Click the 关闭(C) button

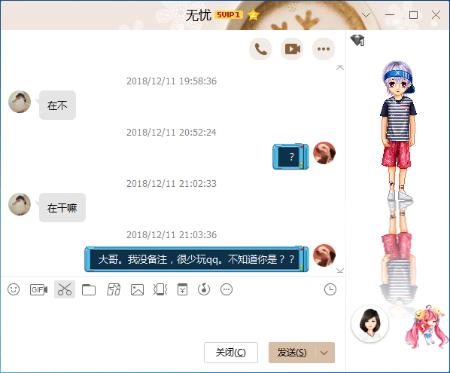point(231,353)
